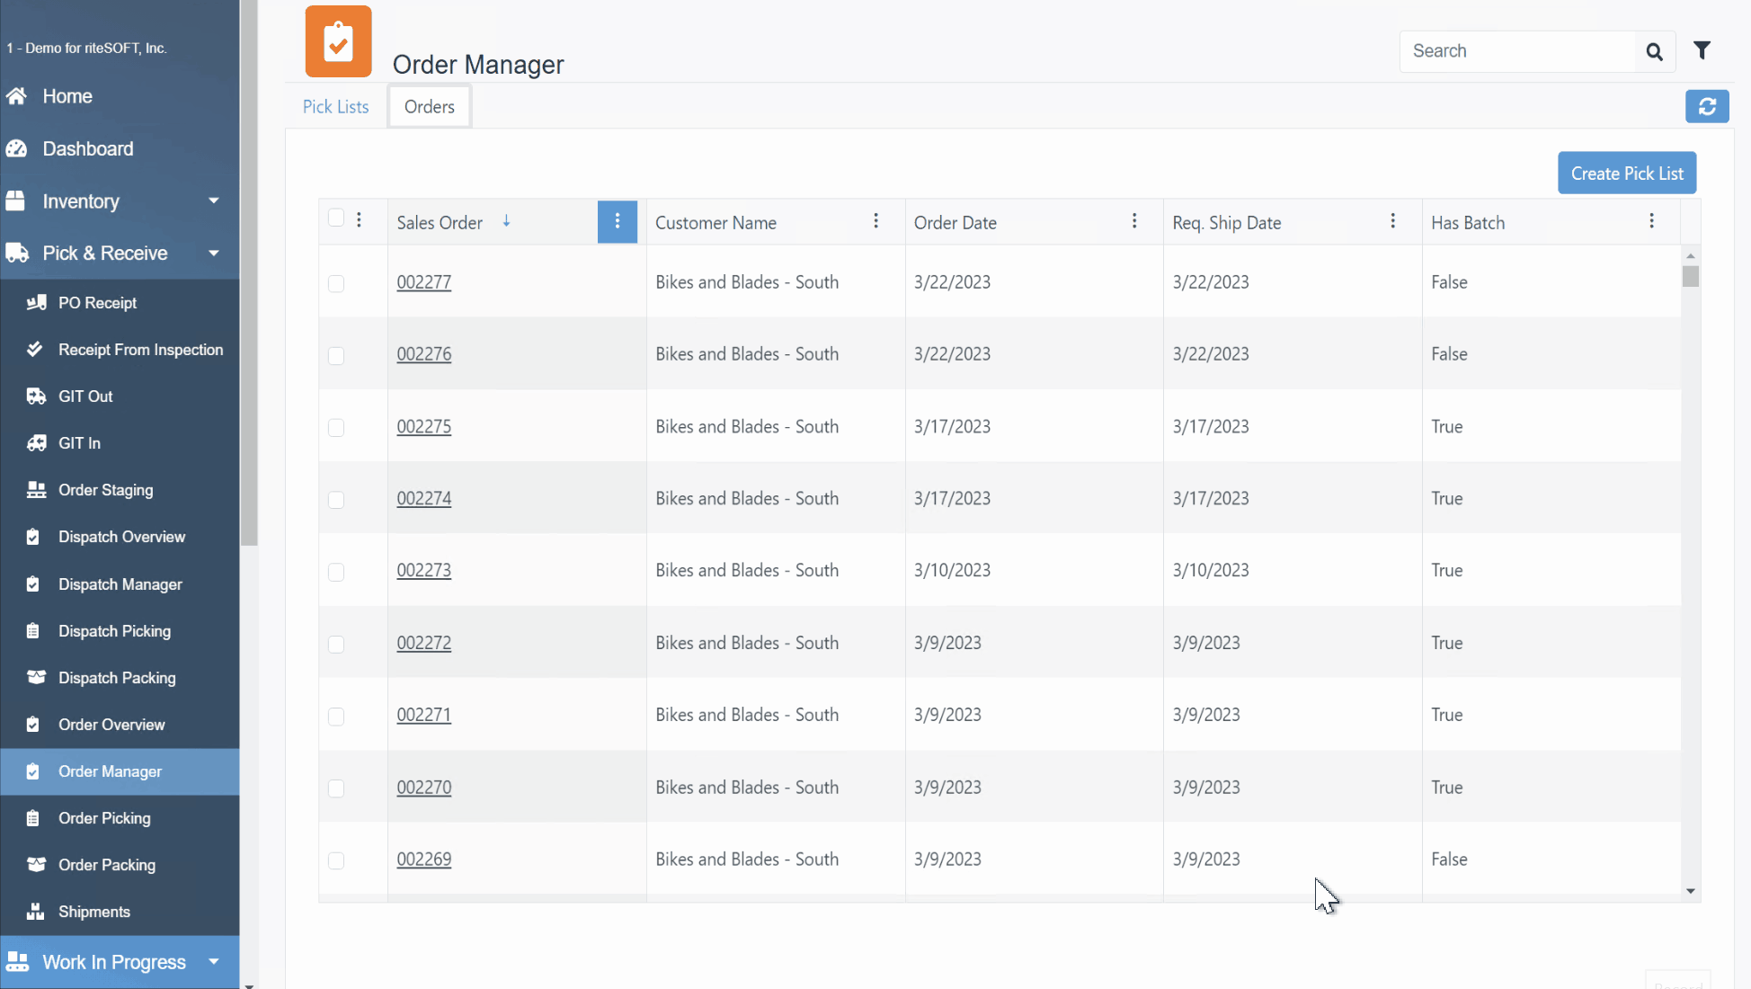The width and height of the screenshot is (1751, 989).
Task: Open sales order 002269 link
Action: (x=424, y=860)
